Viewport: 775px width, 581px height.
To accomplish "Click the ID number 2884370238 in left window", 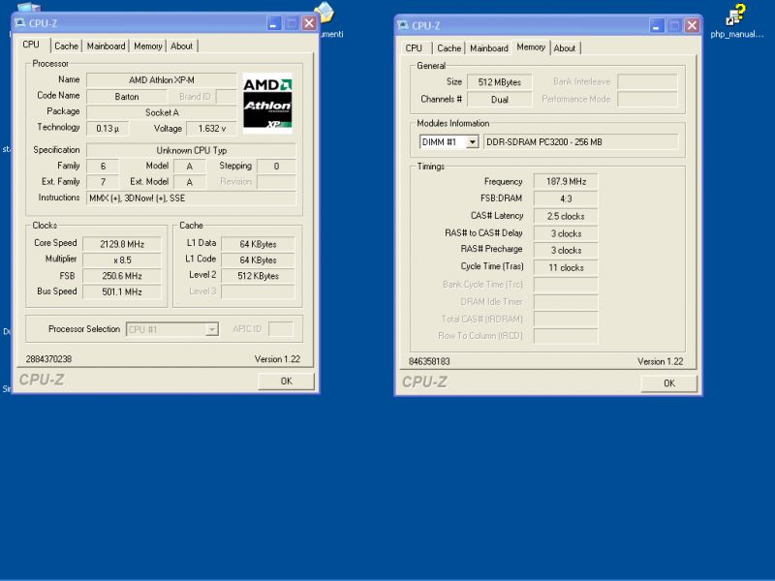I will 48,359.
